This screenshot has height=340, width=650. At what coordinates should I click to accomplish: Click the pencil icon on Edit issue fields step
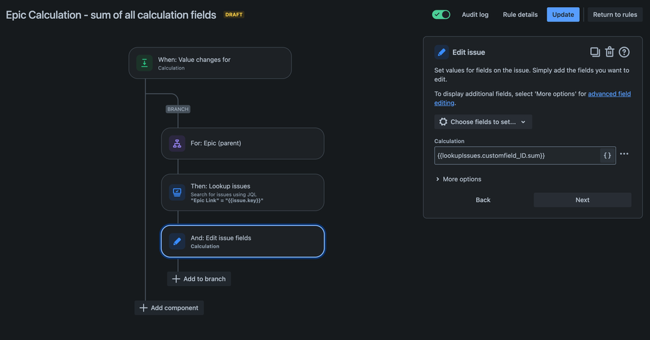pyautogui.click(x=177, y=241)
